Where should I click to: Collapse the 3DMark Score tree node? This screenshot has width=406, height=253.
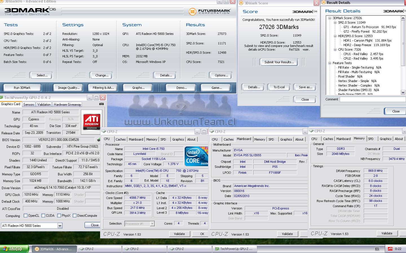330,18
